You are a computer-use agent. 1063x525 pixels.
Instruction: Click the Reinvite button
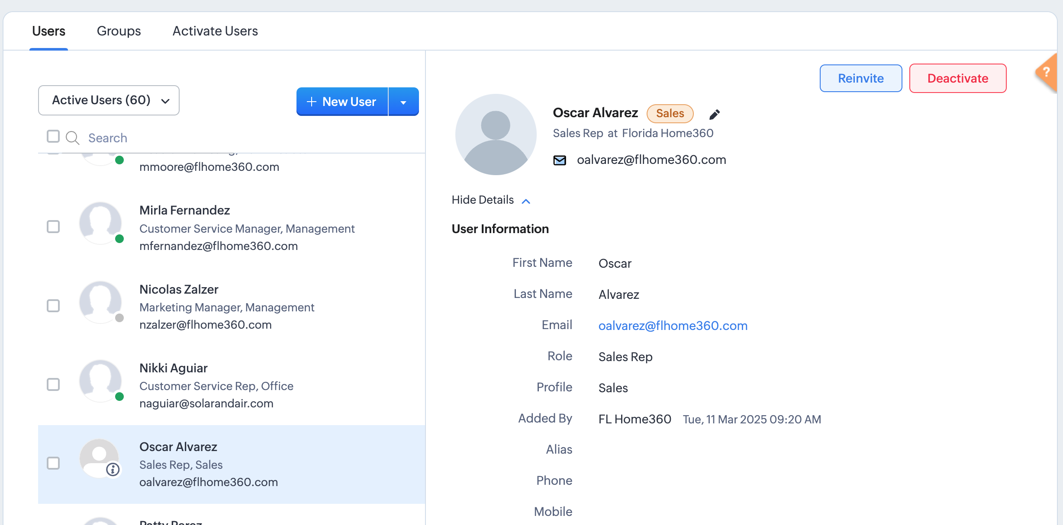point(860,78)
